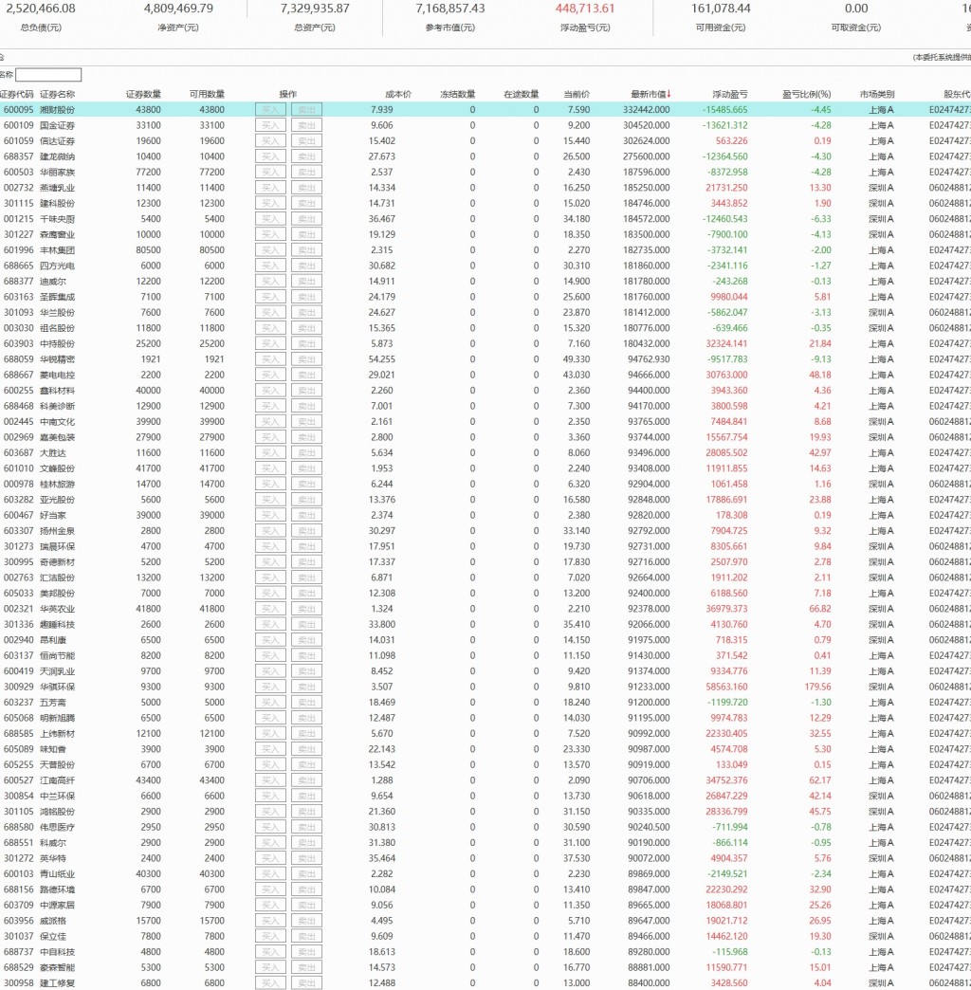
Task: Click 卖出 in the 桂林旅游 row
Action: click(307, 485)
